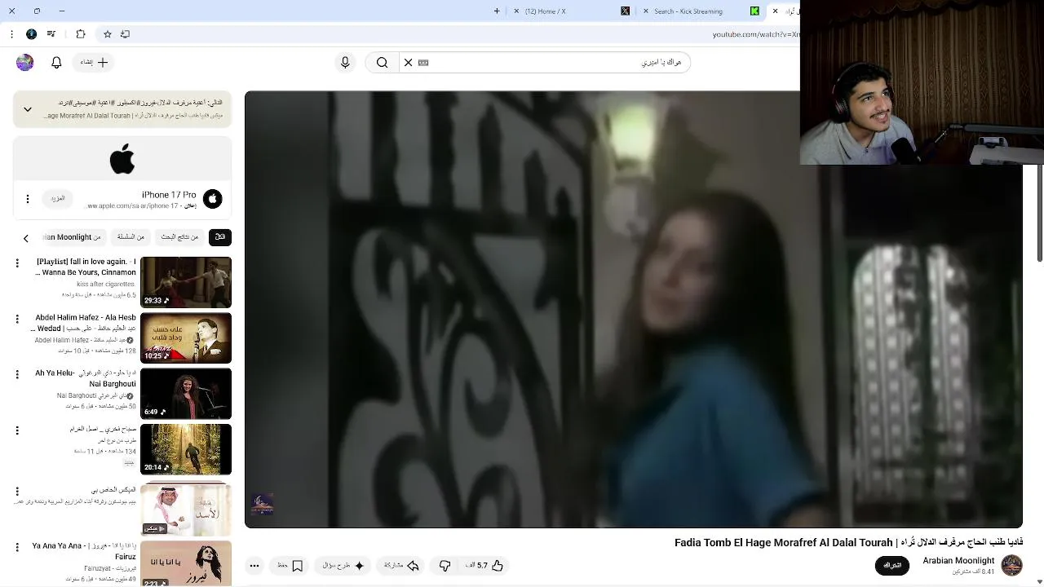Image resolution: width=1044 pixels, height=587 pixels.
Task: Open Abdel Halim Hafez Ala Hesb thumbnail
Action: pos(186,338)
